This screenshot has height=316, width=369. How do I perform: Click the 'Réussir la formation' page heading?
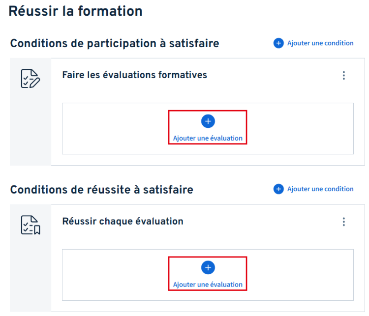point(75,11)
